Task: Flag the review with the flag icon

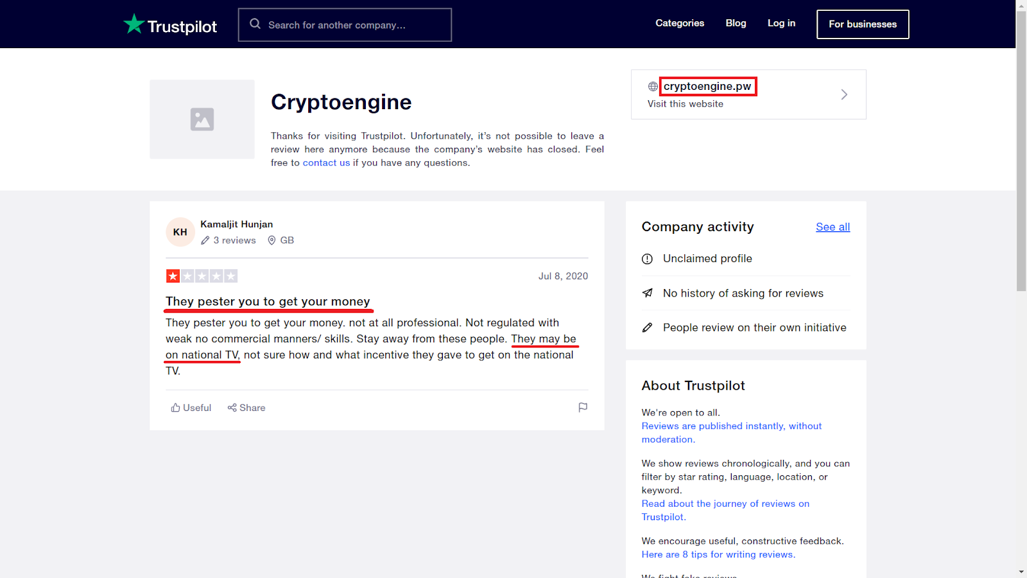Action: (x=583, y=407)
